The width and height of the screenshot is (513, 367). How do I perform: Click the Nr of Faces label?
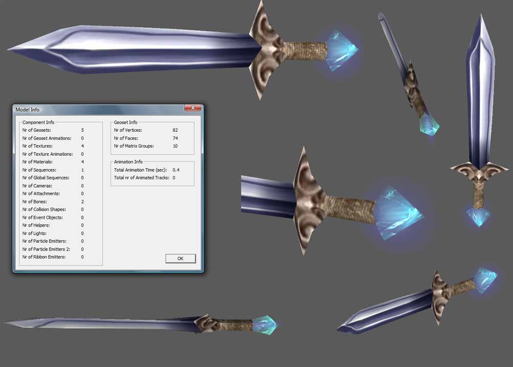pos(126,138)
